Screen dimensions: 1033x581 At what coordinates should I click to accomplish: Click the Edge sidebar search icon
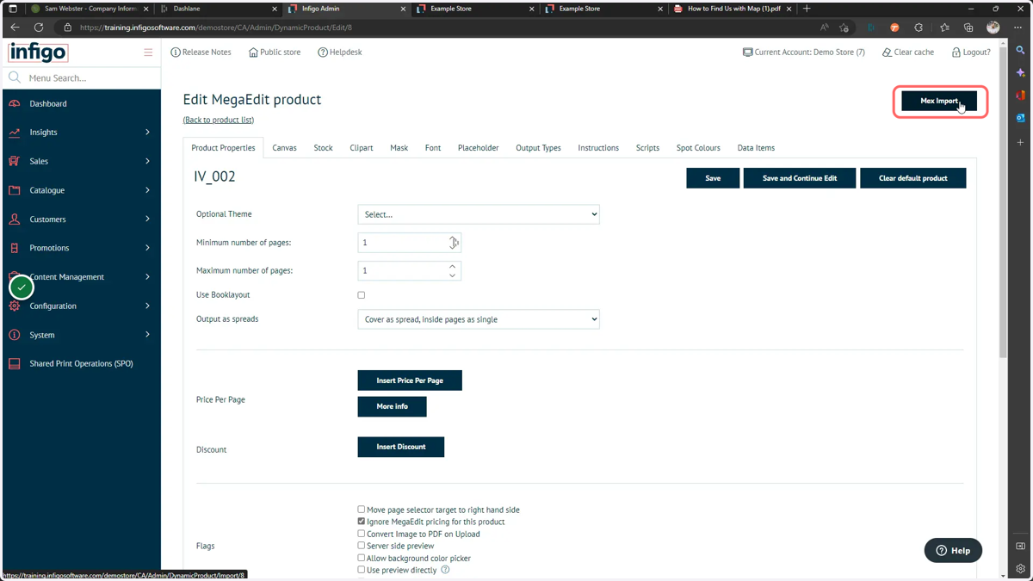(1021, 51)
